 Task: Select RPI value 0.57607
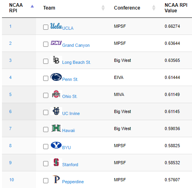[172, 180]
